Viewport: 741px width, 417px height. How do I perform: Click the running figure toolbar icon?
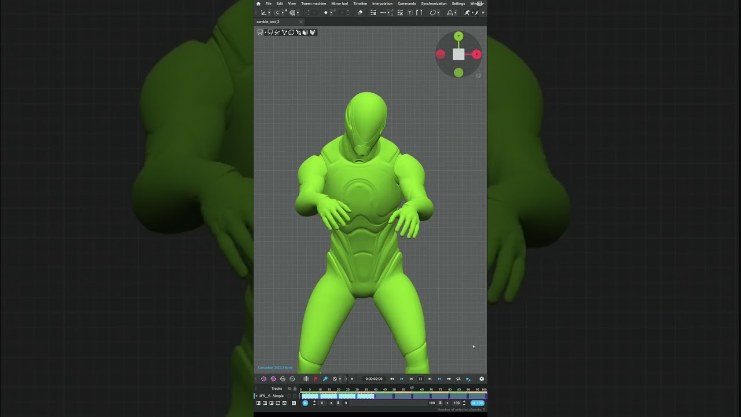pos(467,13)
